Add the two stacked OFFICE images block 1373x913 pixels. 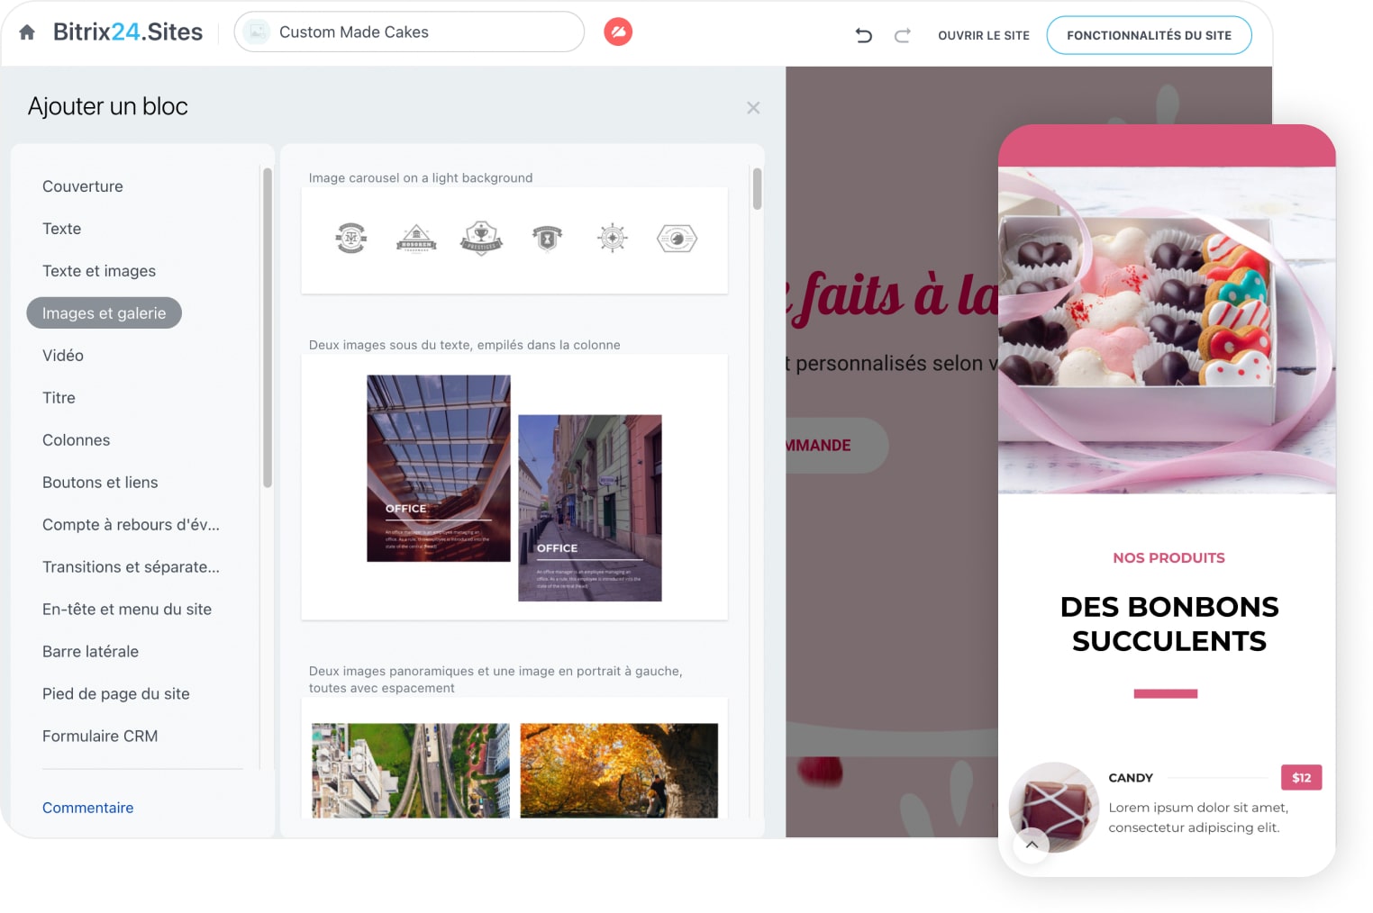514,487
